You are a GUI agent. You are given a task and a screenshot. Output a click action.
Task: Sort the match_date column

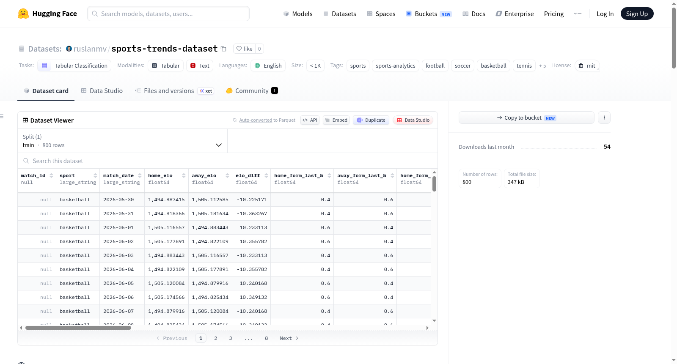coord(140,175)
